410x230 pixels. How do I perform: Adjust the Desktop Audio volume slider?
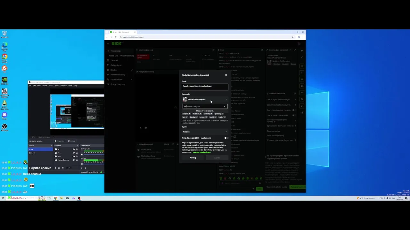[94, 155]
